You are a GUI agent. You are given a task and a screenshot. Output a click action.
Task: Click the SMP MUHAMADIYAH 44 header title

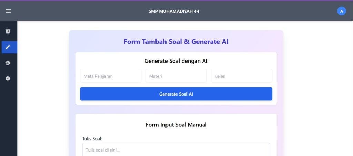174,11
